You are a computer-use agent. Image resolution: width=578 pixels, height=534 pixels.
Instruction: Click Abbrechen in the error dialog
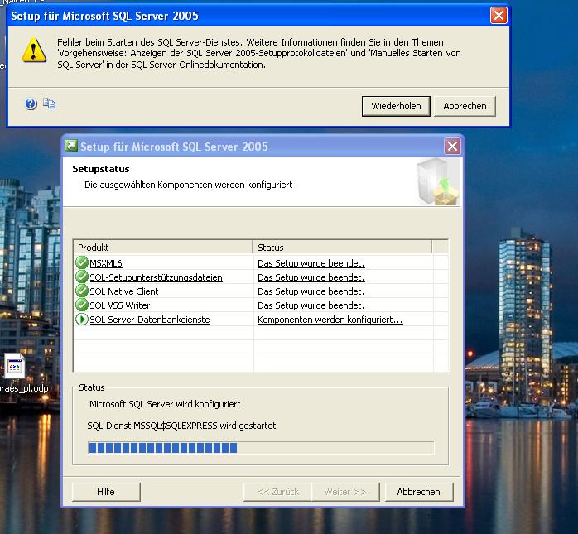click(x=465, y=106)
